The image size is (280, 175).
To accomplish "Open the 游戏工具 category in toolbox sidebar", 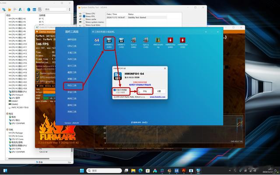I will [x=72, y=105].
